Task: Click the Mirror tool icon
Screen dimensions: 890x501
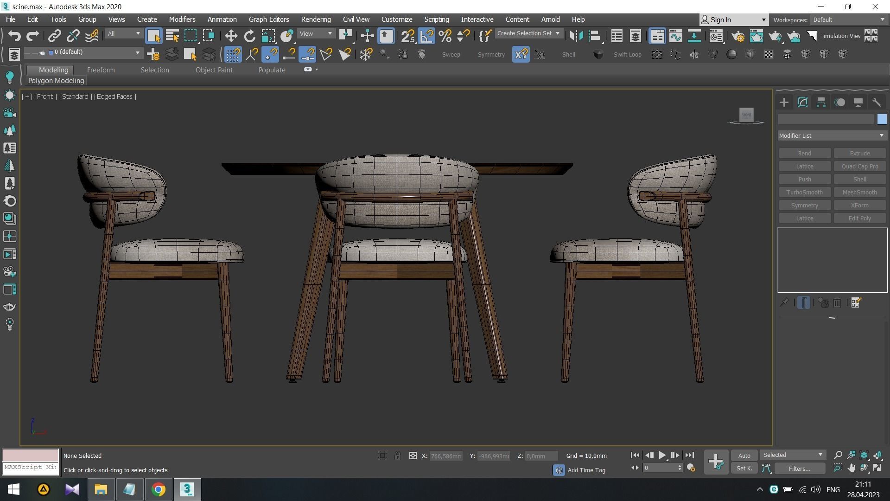Action: click(576, 36)
